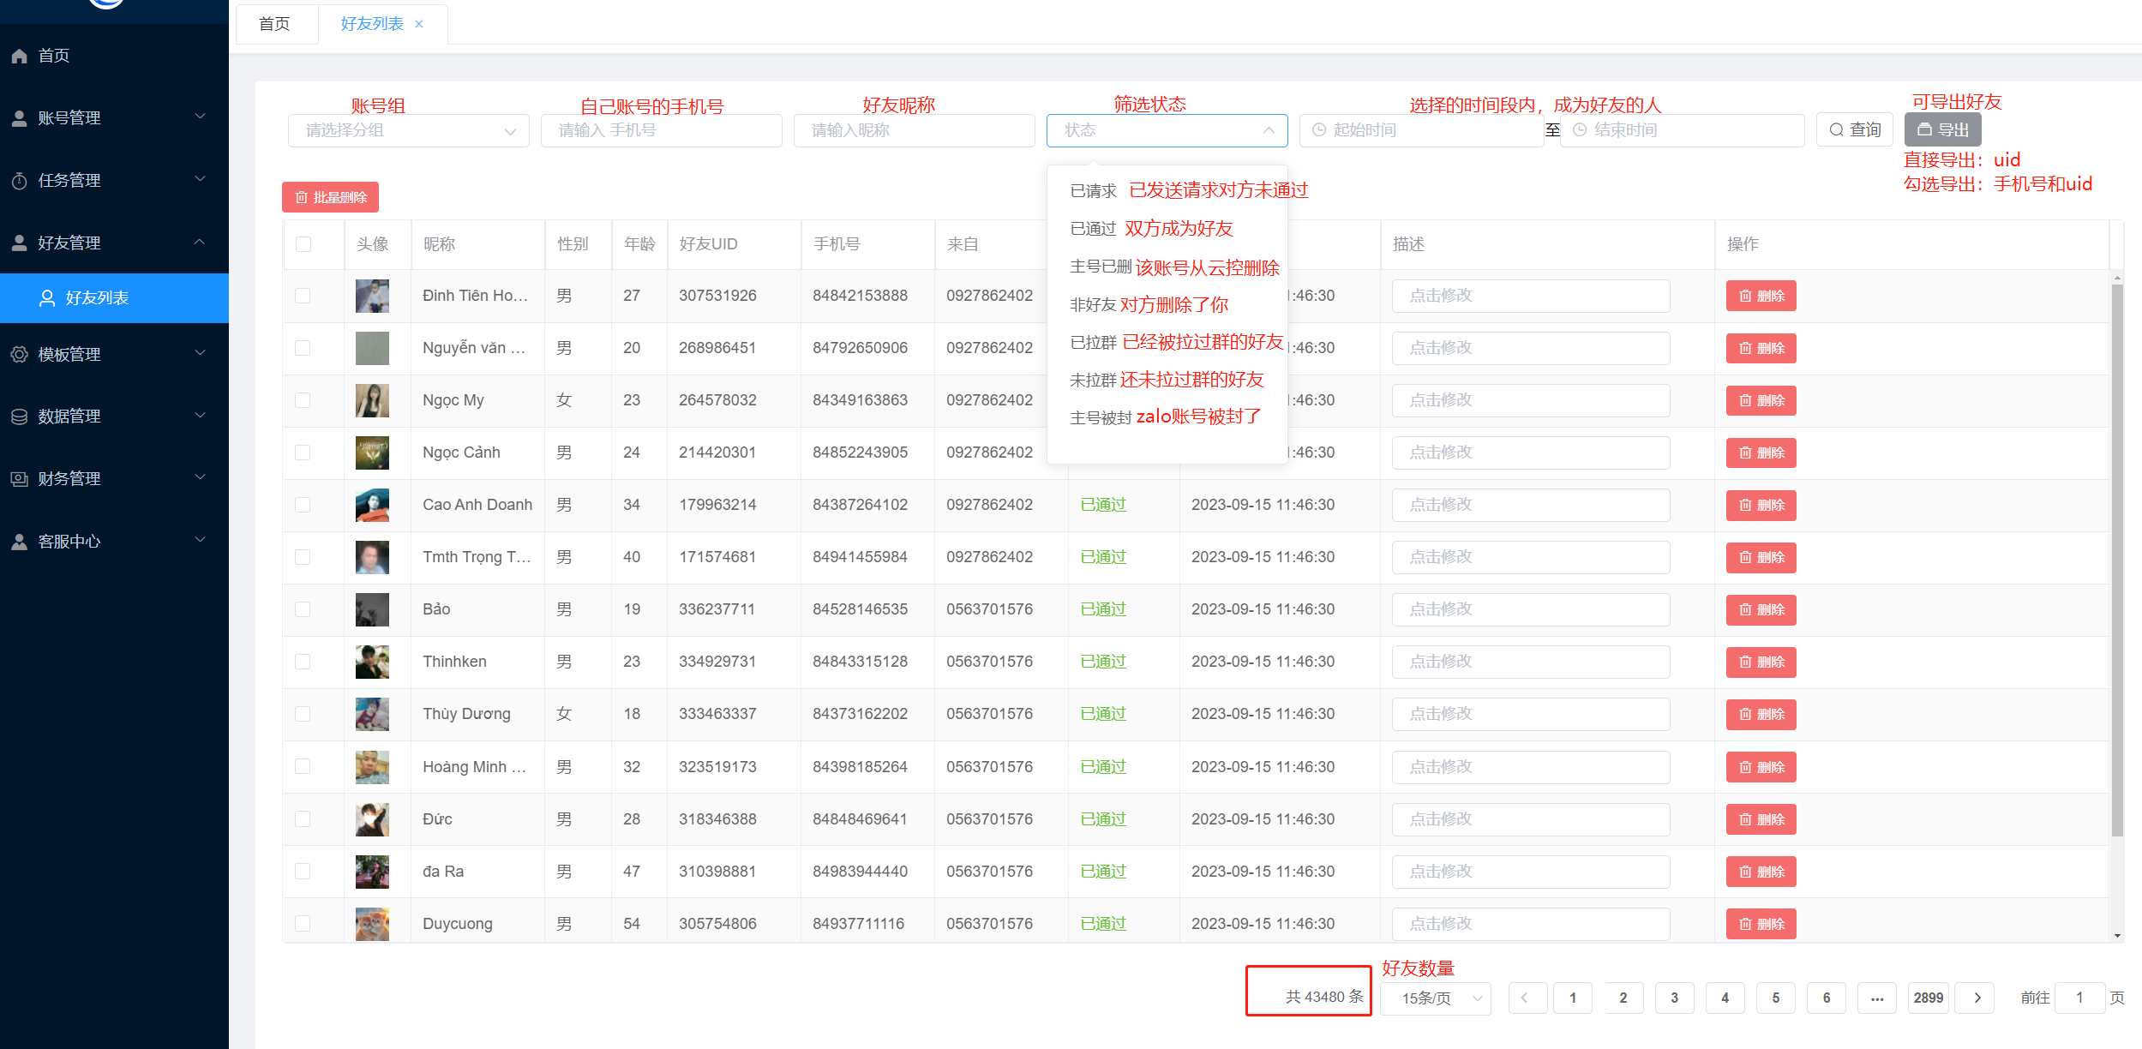Tick the select-all header checkbox
Screen dimensions: 2142x1049
click(x=303, y=244)
